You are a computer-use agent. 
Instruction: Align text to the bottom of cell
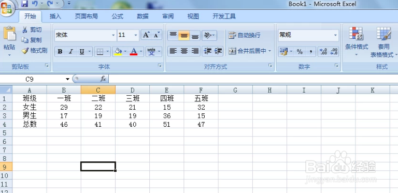(195, 35)
